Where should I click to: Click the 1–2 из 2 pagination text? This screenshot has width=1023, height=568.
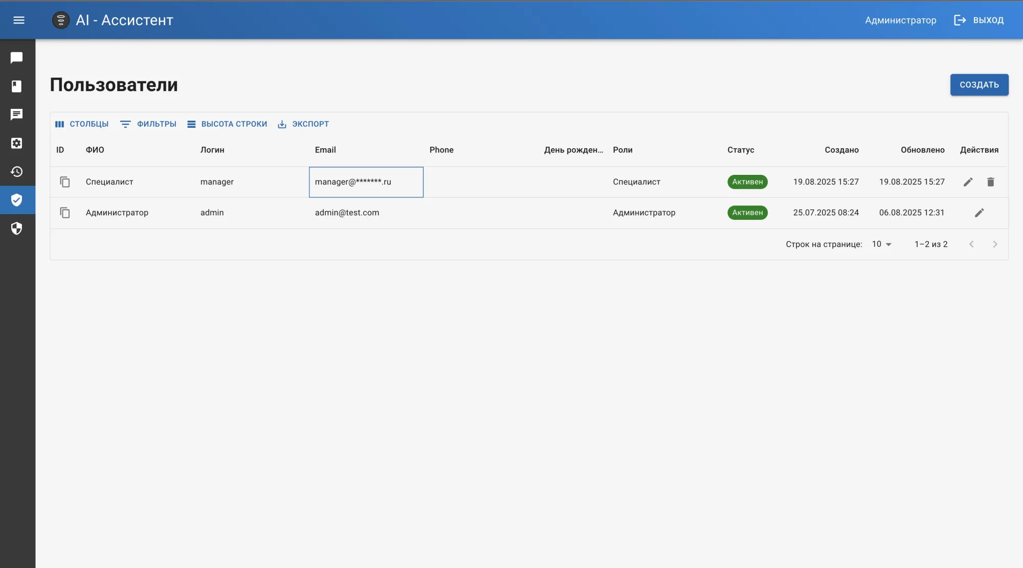pos(931,244)
